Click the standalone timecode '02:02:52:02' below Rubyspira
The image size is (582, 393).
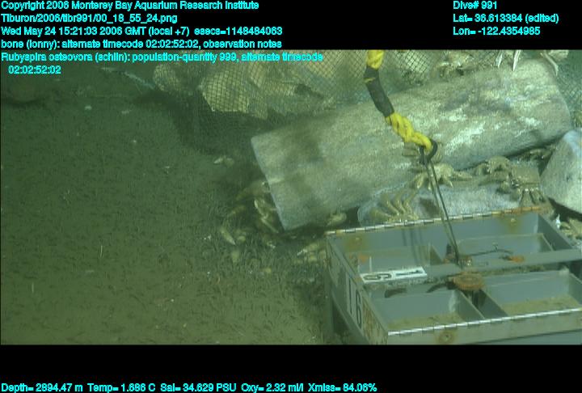tap(35, 70)
